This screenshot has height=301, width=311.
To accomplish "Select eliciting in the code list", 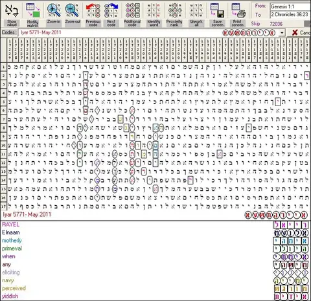I will pos(11,273).
